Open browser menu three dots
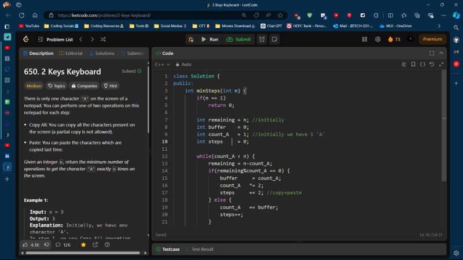The image size is (463, 260). point(443,16)
